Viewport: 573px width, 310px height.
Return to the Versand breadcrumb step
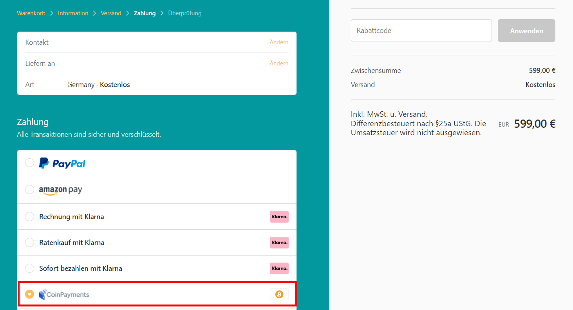(x=111, y=13)
